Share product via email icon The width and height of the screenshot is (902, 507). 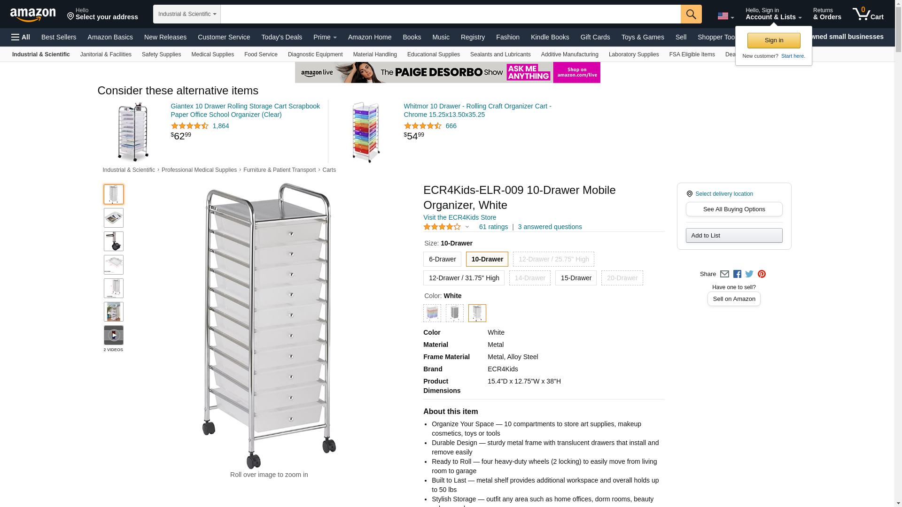pos(724,274)
